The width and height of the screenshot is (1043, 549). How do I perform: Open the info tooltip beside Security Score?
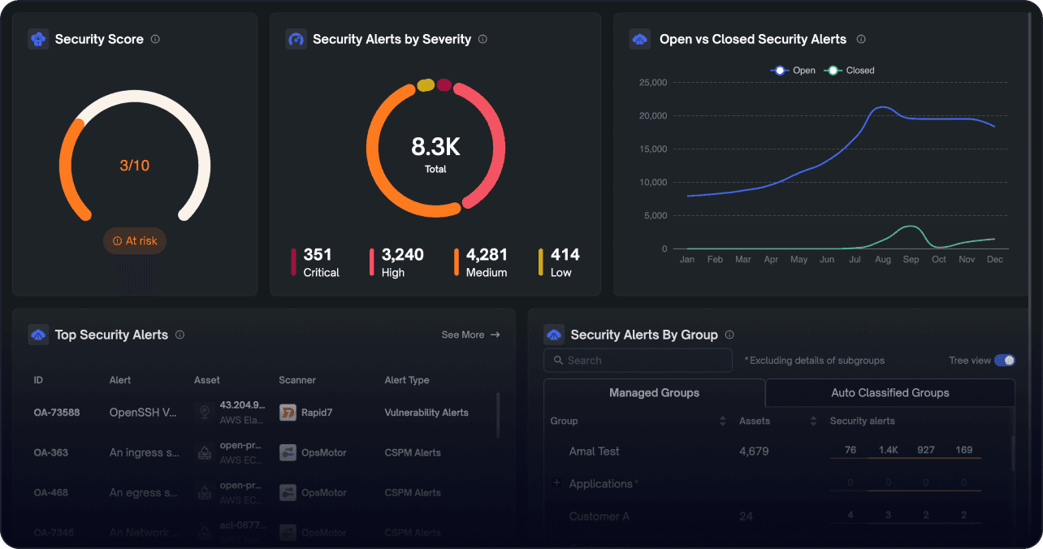coord(155,39)
